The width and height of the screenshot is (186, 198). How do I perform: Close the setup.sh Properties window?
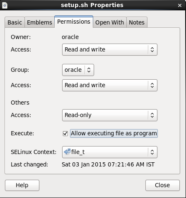point(180,5)
